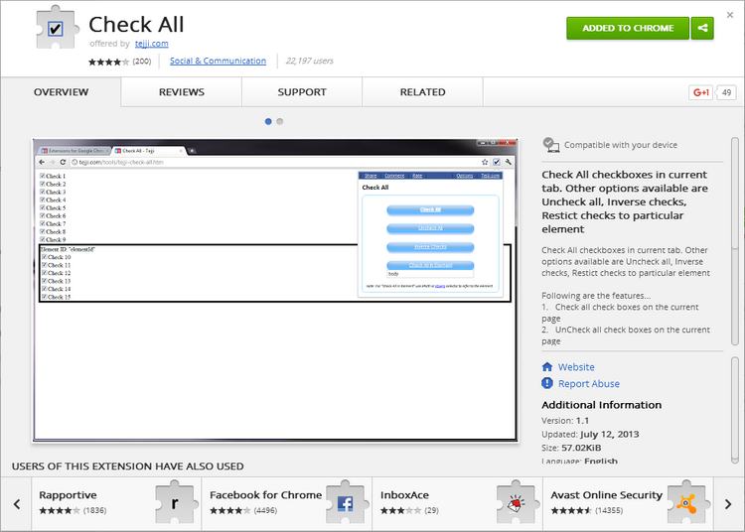Click the Facebook for Chrome puzzle icon
The height and width of the screenshot is (532, 745).
346,503
